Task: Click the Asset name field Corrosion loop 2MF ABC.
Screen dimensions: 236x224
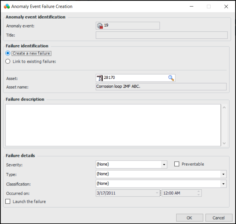Action: [x=161, y=87]
